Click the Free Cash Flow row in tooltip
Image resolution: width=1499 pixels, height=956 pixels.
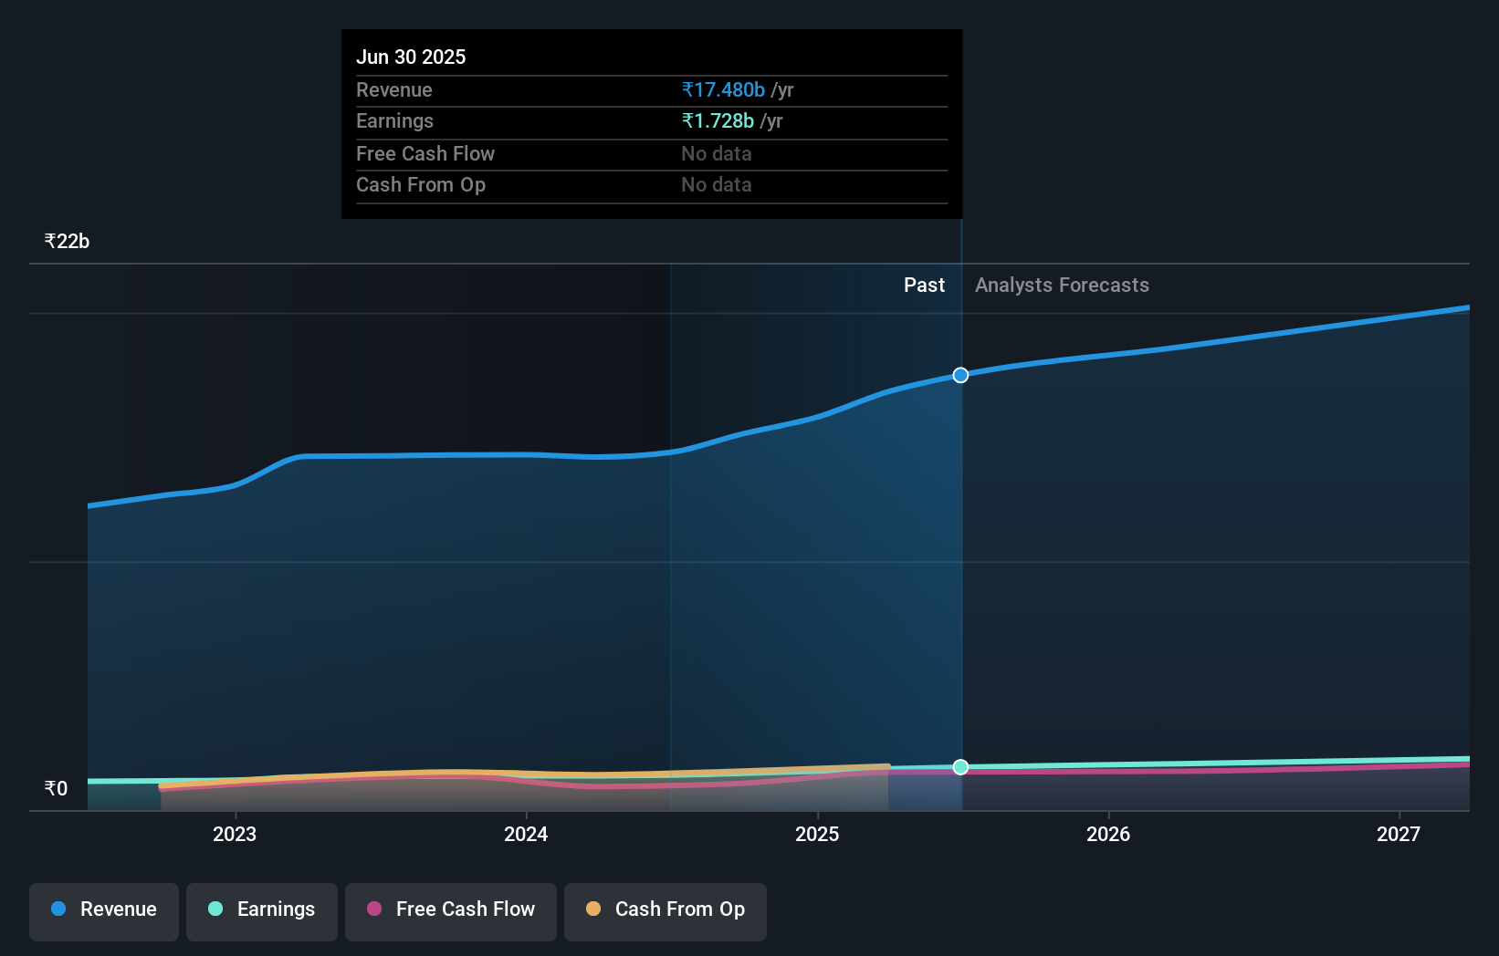point(652,153)
